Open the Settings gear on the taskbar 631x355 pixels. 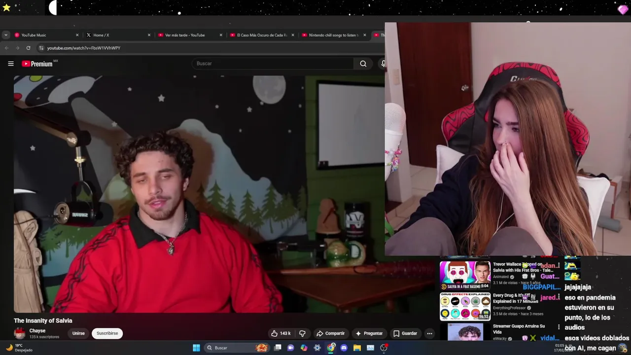[x=317, y=348]
